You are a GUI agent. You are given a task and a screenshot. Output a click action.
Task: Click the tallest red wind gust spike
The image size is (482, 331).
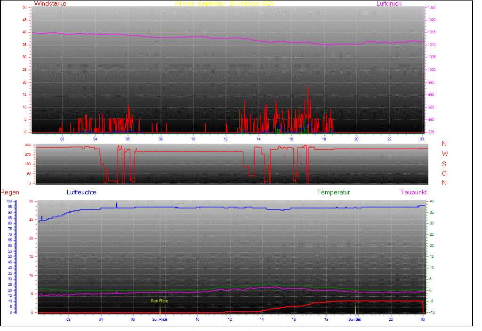308,87
